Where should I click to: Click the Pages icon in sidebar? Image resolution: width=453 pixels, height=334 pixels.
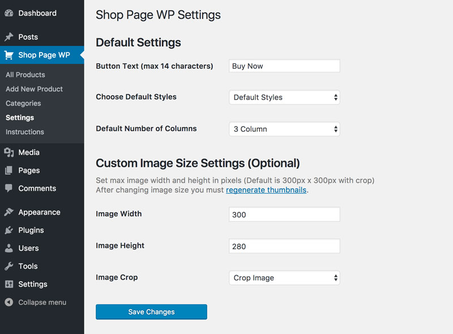pos(9,171)
